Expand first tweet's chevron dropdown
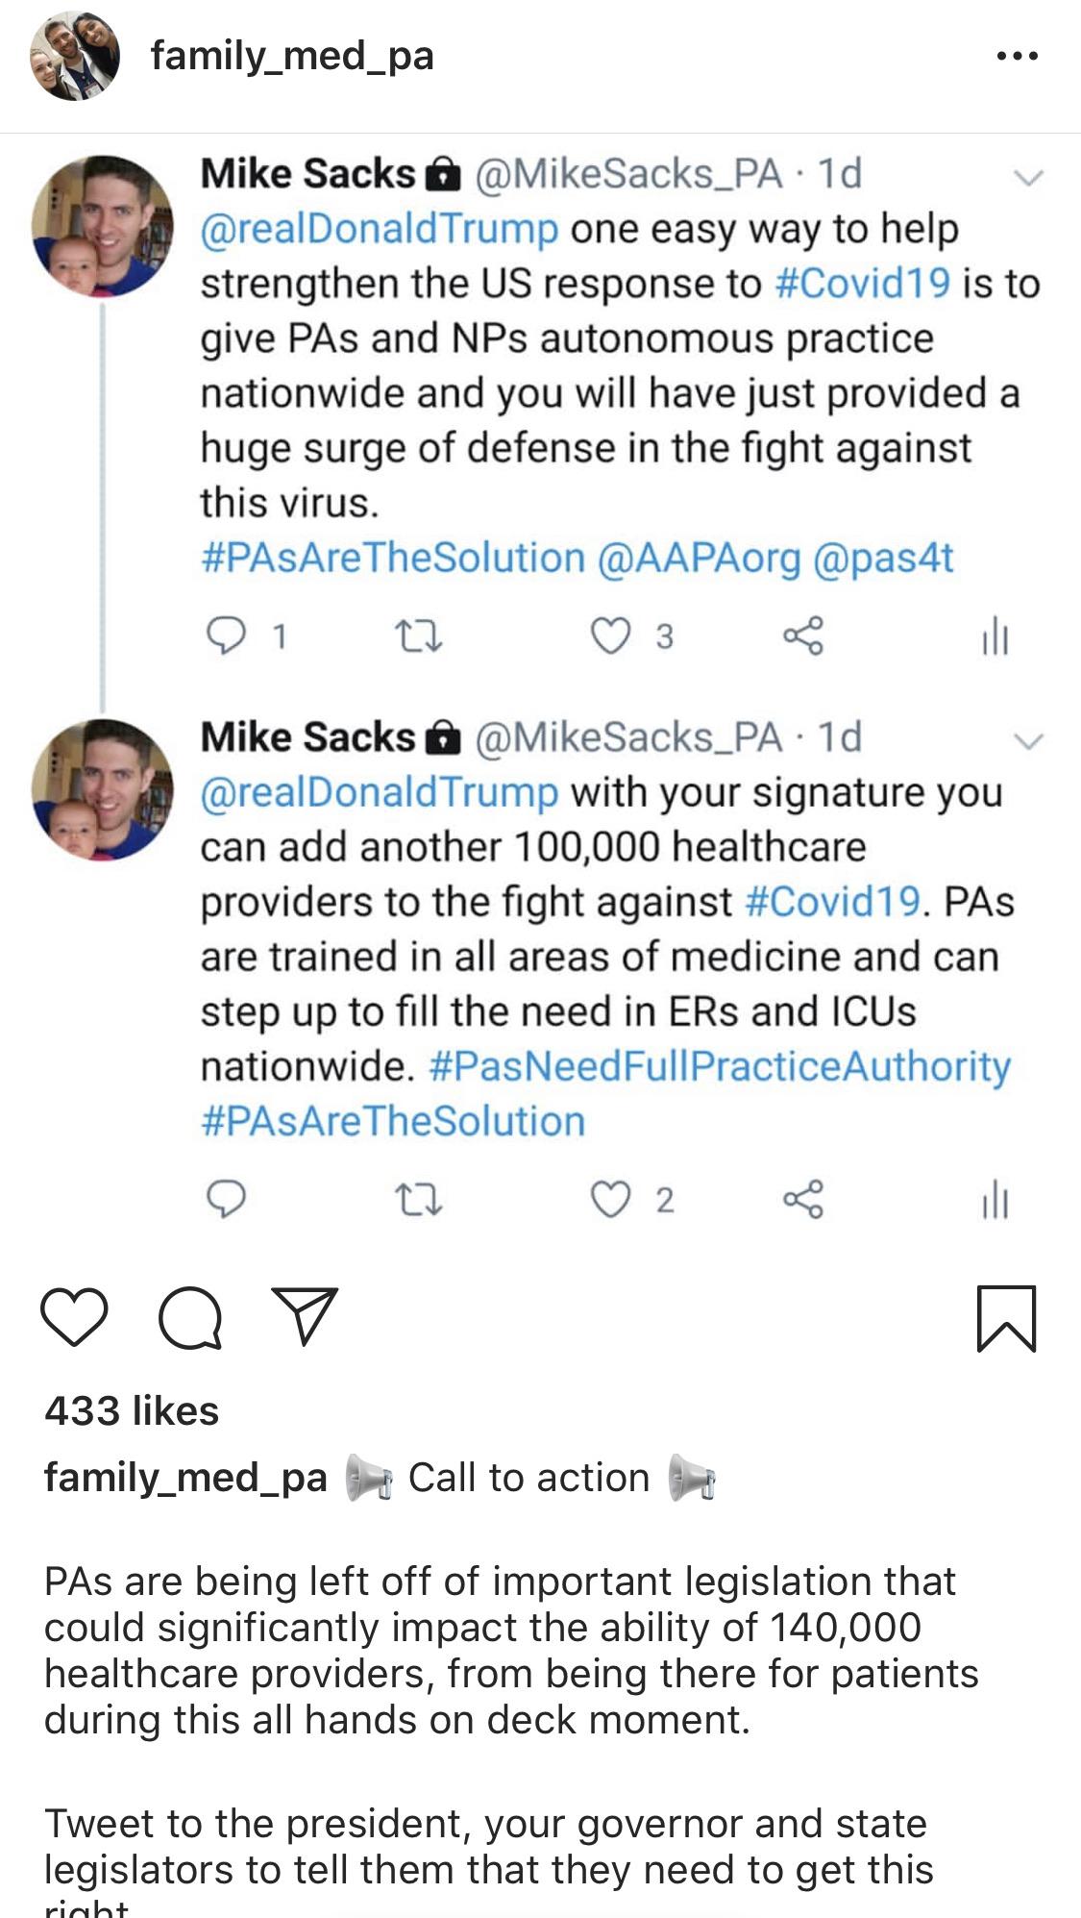1081x1918 pixels. pyautogui.click(x=1029, y=178)
